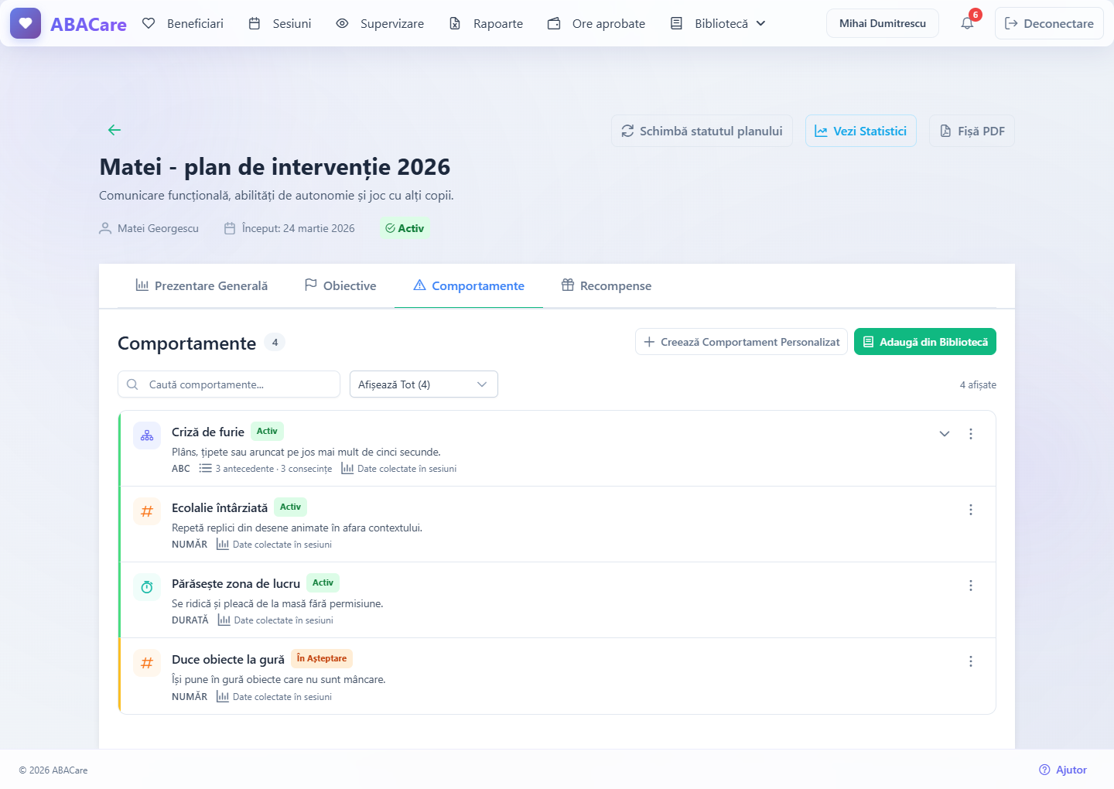Click Schimbă statutul planului button

coord(702,131)
